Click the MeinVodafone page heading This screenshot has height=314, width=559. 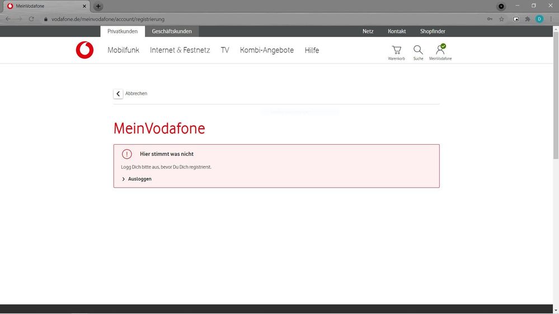tap(159, 129)
